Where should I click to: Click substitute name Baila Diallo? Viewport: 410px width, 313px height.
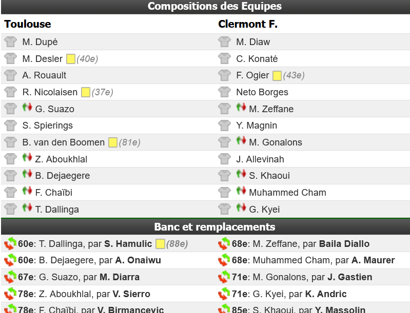point(344,244)
